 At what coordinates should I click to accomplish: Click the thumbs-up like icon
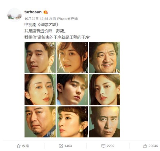(145, 146)
